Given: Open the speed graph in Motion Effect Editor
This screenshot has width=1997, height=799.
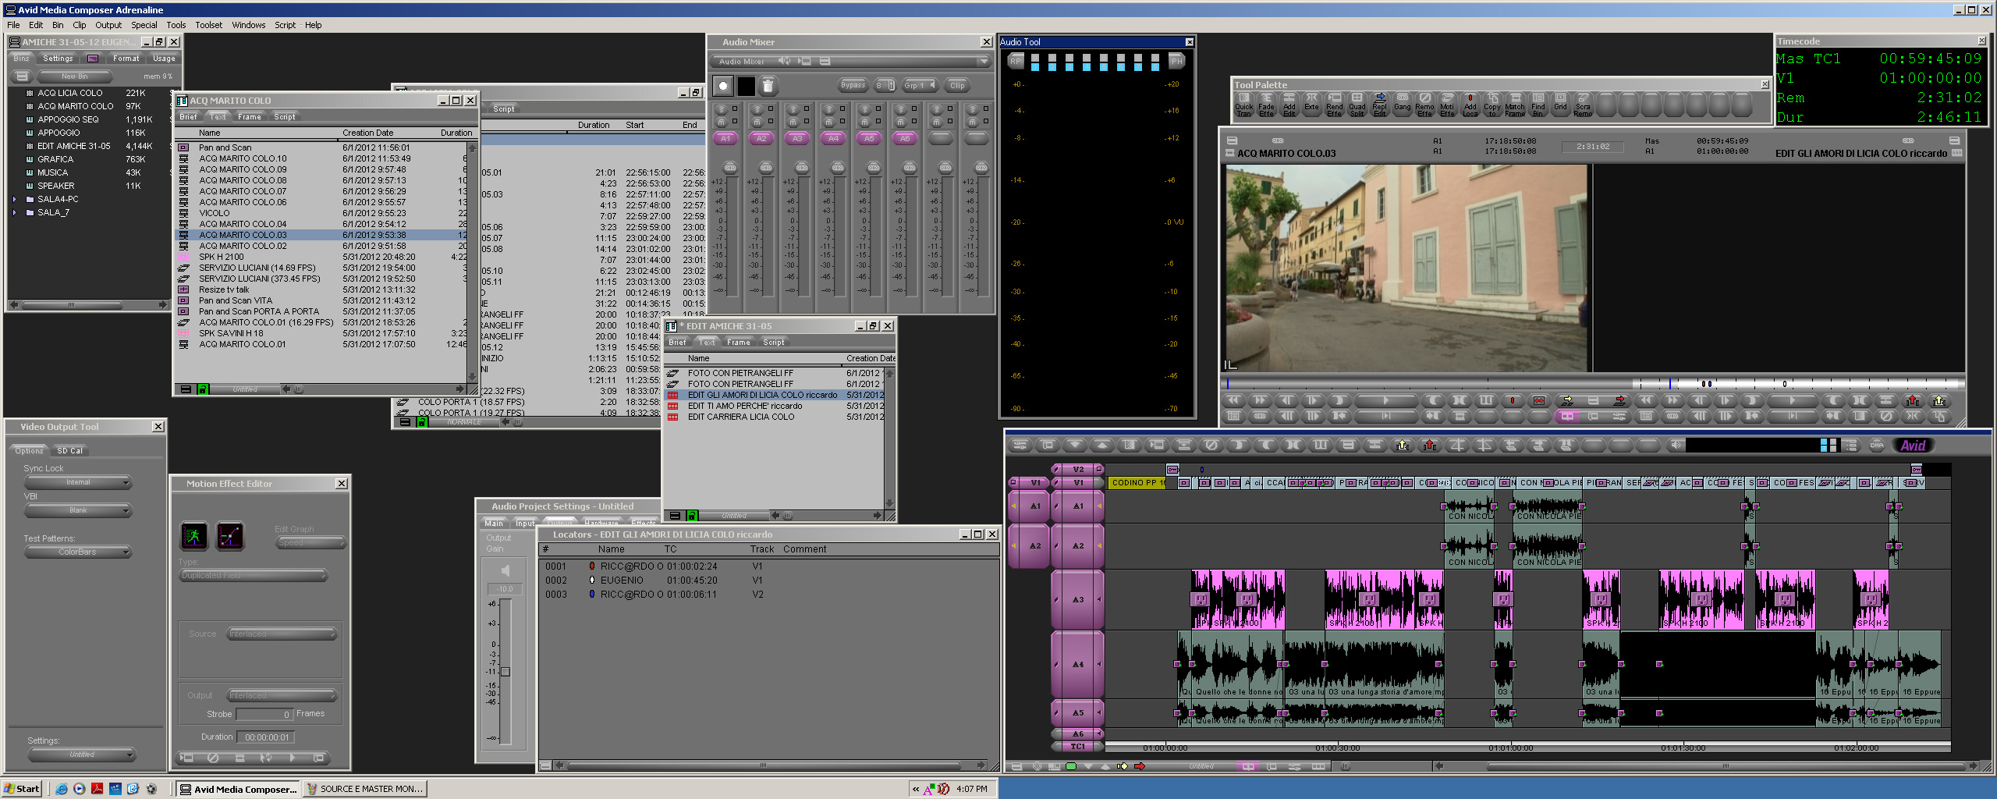Looking at the screenshot, I should click(x=230, y=536).
